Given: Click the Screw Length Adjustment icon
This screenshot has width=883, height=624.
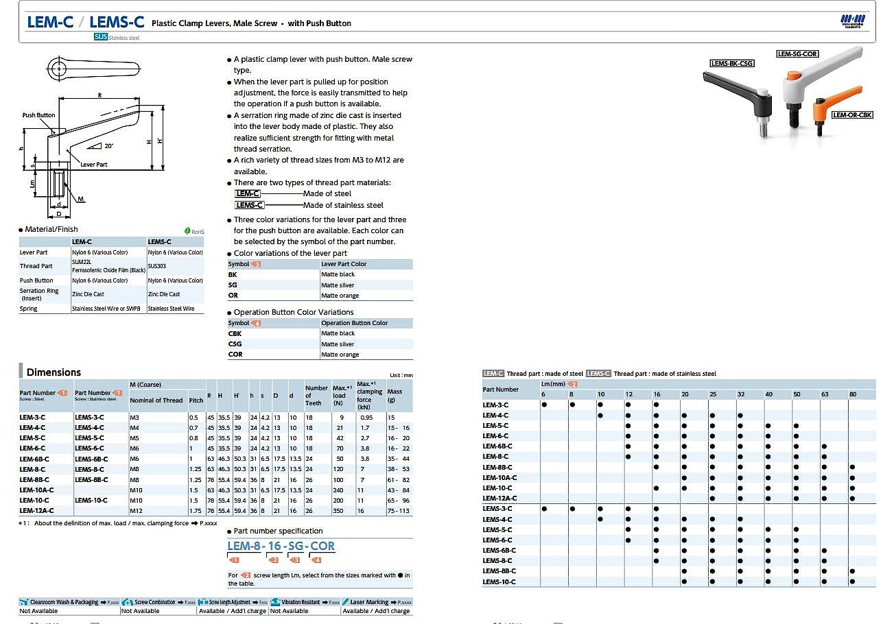Looking at the screenshot, I should coord(203,602).
